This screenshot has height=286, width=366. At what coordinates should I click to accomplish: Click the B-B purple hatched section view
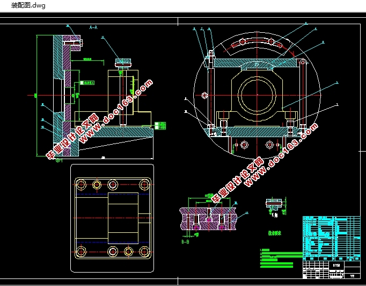point(208,219)
